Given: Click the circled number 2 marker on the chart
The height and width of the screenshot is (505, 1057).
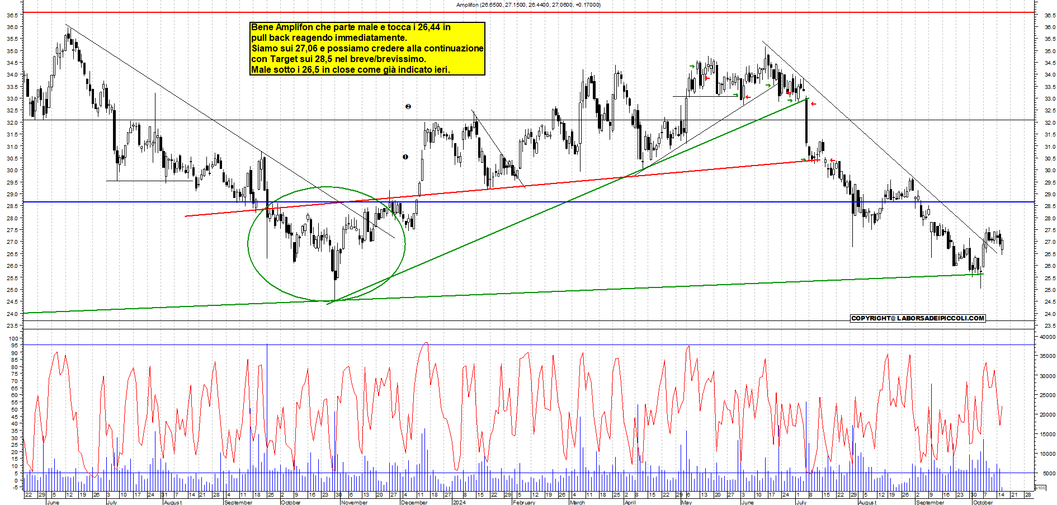Looking at the screenshot, I should [x=408, y=106].
